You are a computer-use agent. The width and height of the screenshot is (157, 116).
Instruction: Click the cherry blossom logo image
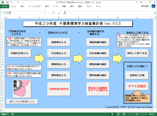(x=22, y=89)
